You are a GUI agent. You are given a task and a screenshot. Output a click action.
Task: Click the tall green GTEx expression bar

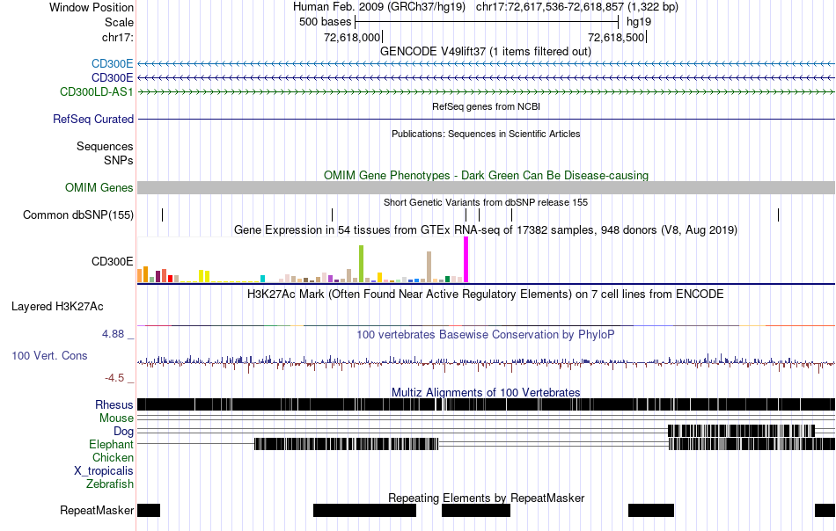coord(361,264)
